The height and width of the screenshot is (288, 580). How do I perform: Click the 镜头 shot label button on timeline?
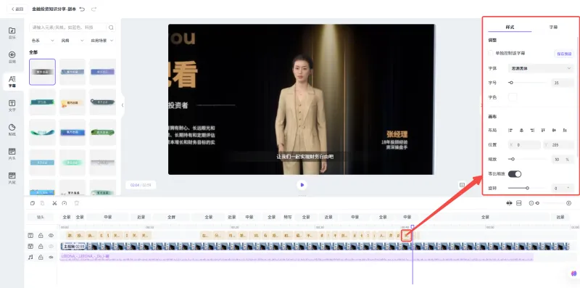tap(41, 218)
